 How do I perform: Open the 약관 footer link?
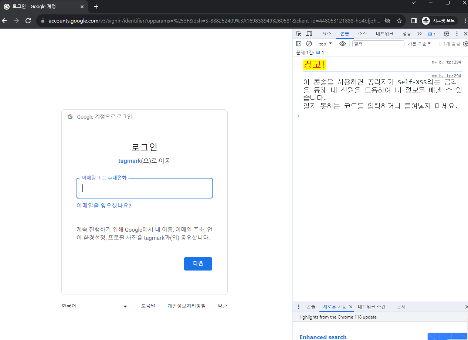tap(223, 306)
